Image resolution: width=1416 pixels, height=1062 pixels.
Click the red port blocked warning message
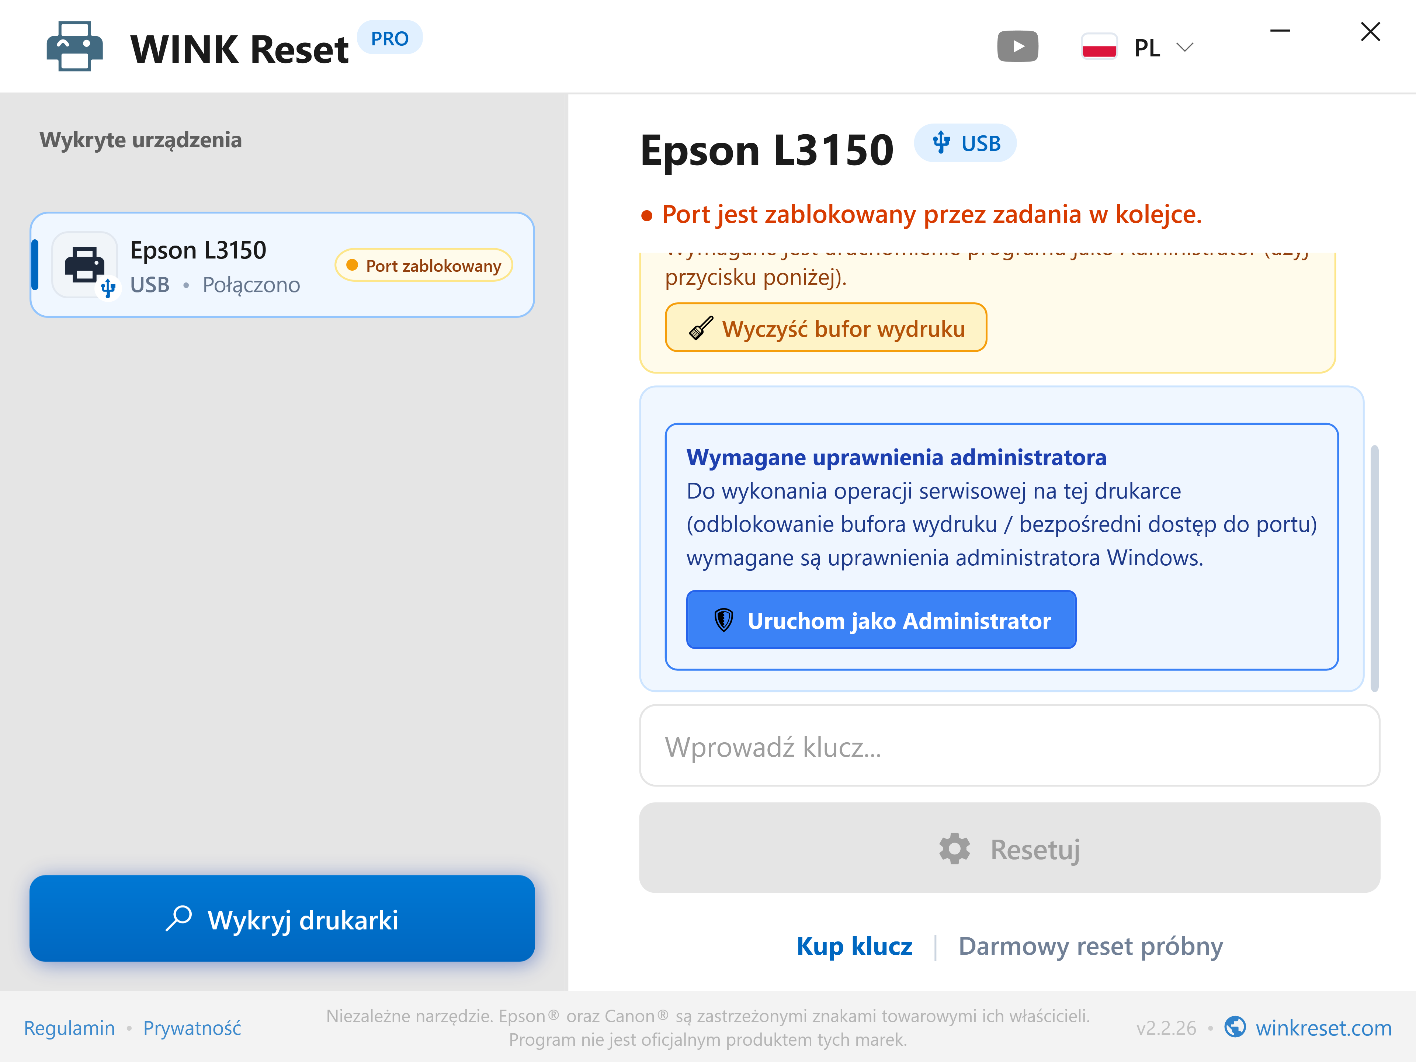[x=922, y=215]
